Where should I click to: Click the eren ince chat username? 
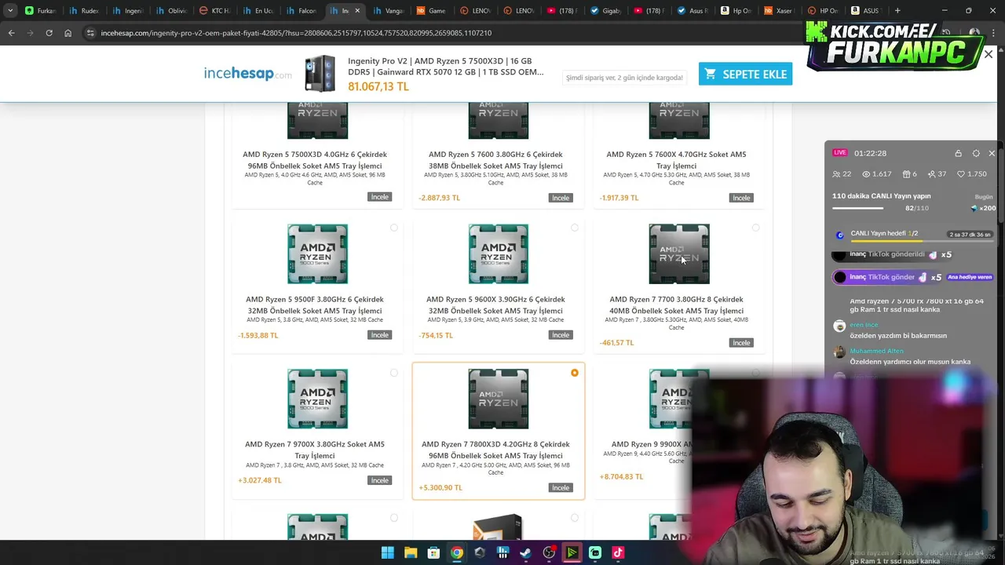864,325
